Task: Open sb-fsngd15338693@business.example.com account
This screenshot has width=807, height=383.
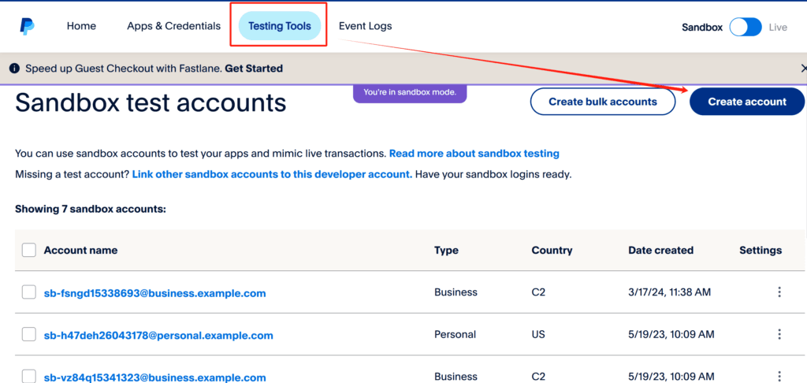Action: click(155, 293)
